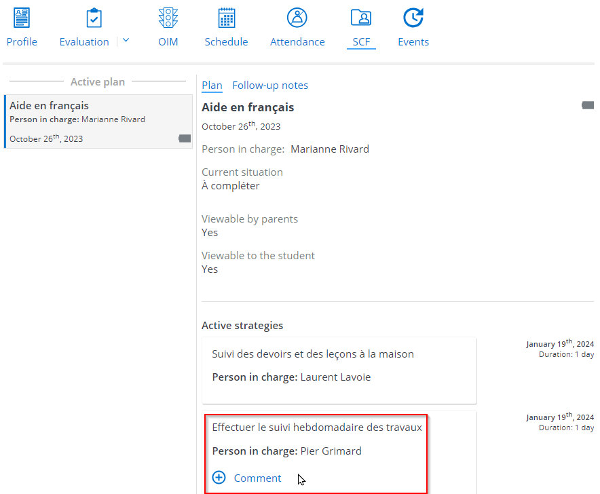Open the Events clock icon
This screenshot has width=600, height=494.
click(x=413, y=18)
